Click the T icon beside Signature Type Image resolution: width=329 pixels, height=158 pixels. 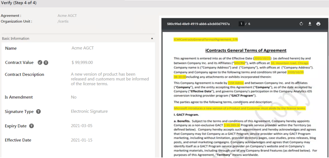click(38, 112)
